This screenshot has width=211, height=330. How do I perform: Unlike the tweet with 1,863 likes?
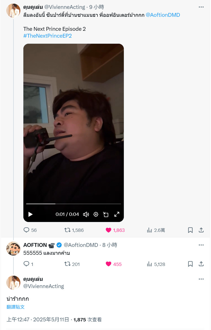pos(115,230)
